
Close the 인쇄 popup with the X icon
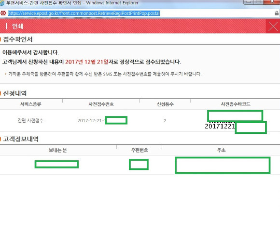pos(273,26)
